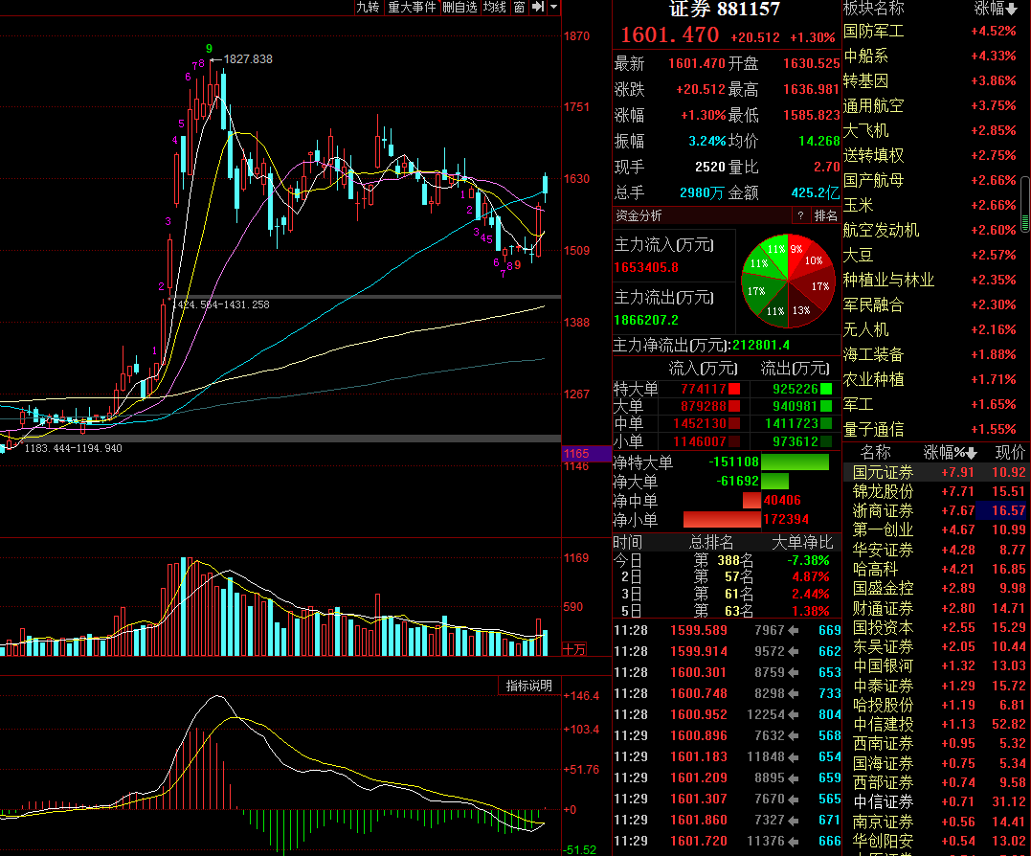Click the question mark help icon in 资金分析
The width and height of the screenshot is (1031, 856).
point(800,215)
